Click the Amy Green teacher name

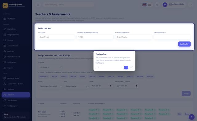(x=42, y=112)
